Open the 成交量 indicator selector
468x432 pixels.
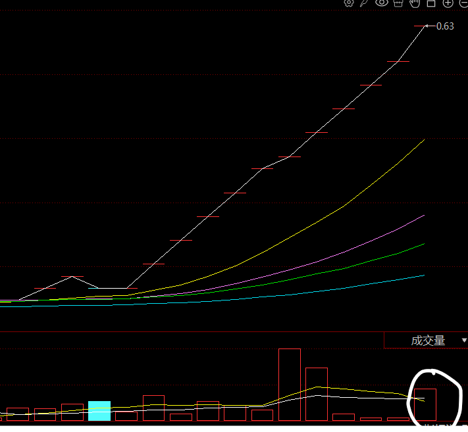click(x=426, y=340)
